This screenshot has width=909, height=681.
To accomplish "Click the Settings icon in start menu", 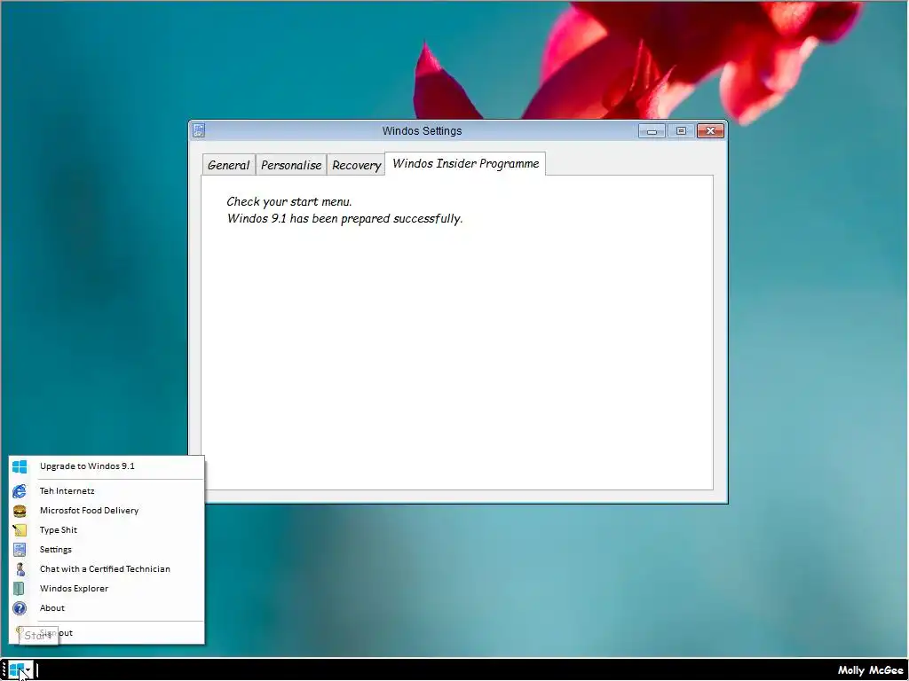I will pos(20,550).
